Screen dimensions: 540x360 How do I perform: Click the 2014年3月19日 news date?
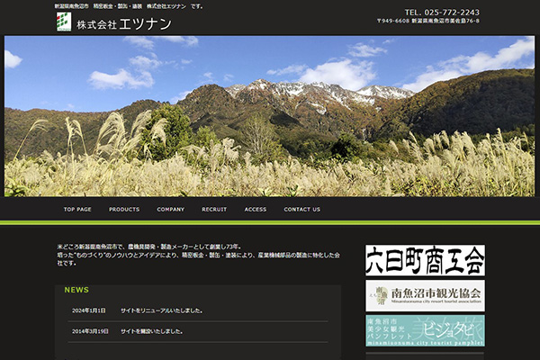click(90, 331)
